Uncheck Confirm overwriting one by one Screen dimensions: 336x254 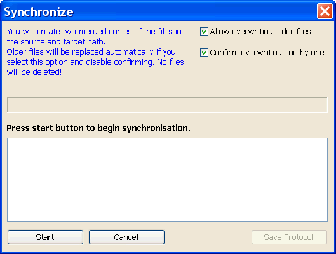coord(204,53)
